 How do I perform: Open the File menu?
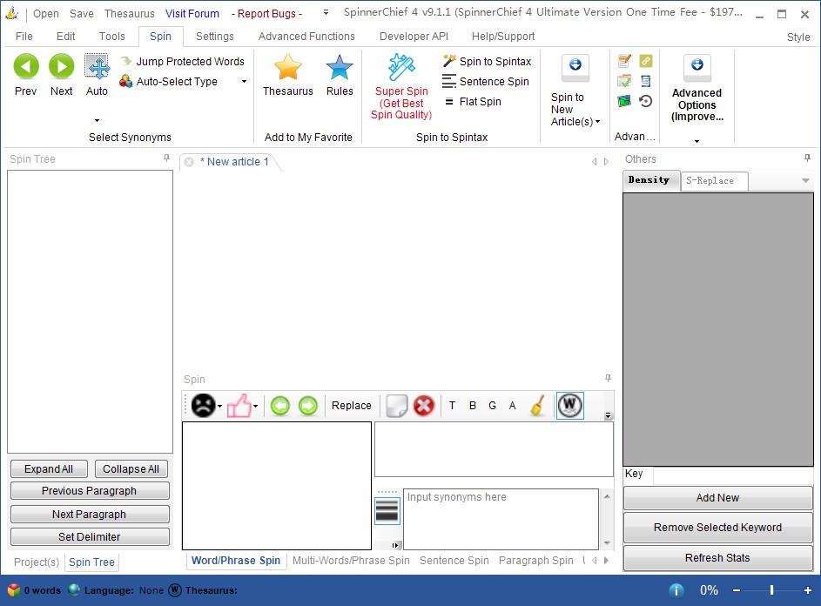point(24,37)
